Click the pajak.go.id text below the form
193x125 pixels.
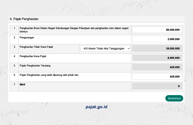click(x=96, y=107)
